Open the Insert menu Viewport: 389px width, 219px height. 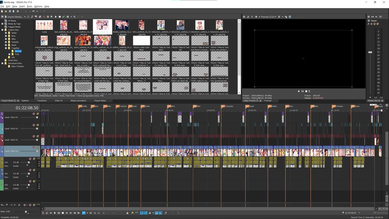click(22, 6)
